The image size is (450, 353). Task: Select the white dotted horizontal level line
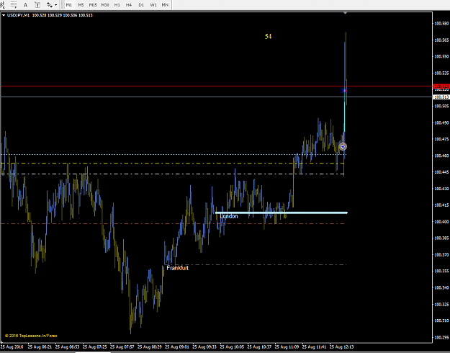point(174,154)
